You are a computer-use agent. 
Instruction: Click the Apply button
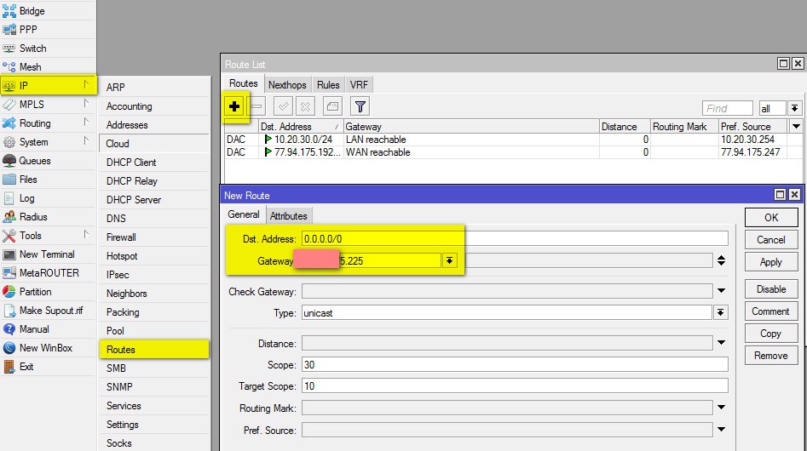coord(770,262)
